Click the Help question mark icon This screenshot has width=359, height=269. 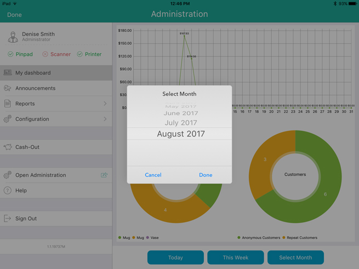click(8, 191)
